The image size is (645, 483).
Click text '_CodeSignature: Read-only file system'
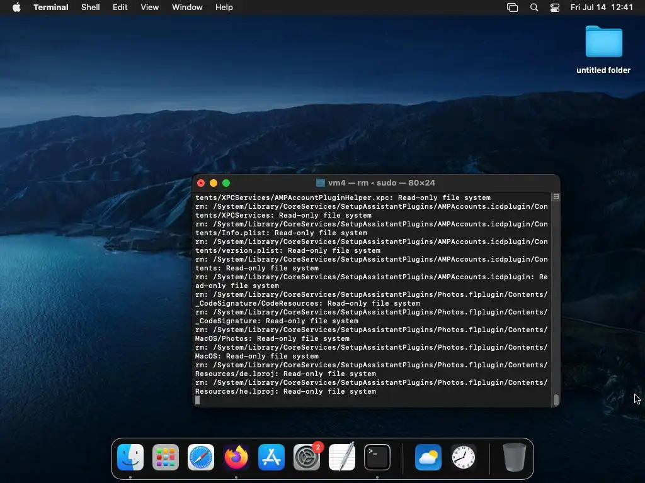(x=277, y=321)
